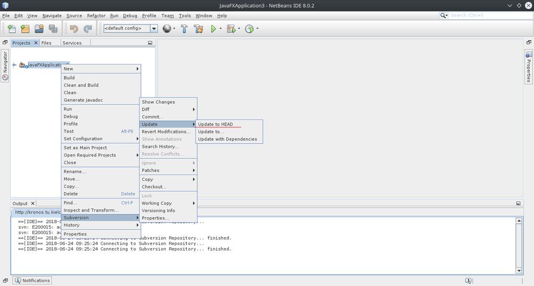Switch to the Files tab
This screenshot has width=534, height=286.
tap(46, 43)
